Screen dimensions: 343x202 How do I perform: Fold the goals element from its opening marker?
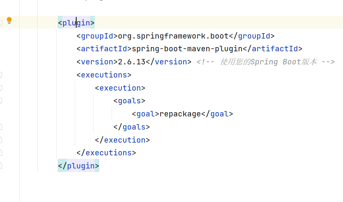pos(1,101)
